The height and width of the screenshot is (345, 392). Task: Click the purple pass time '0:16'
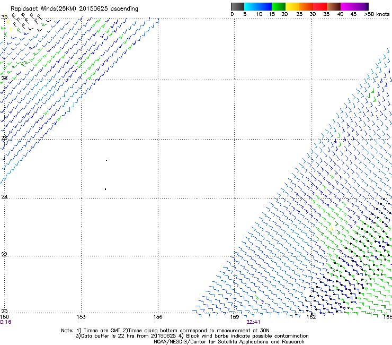pyautogui.click(x=5, y=322)
